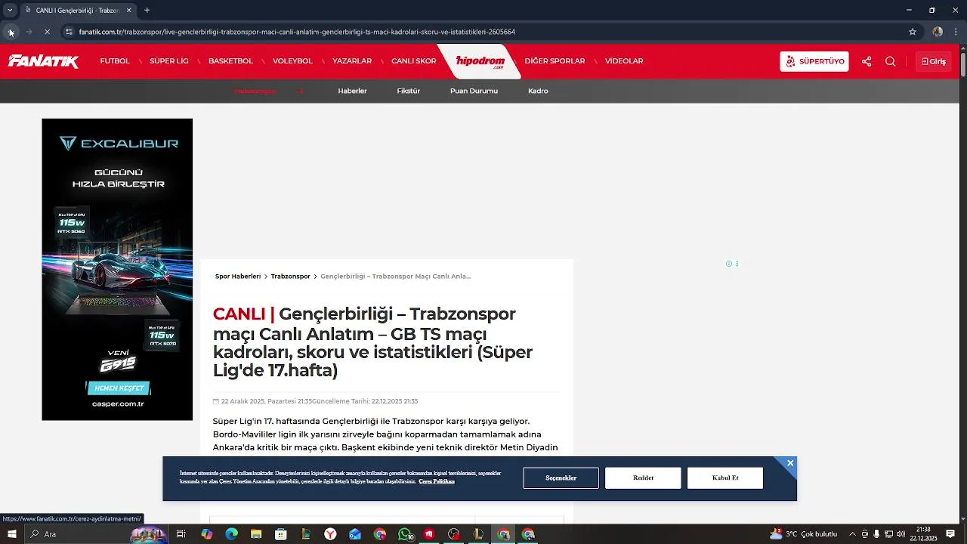Open Çerez Politikası link
The image size is (967, 544).
437,481
